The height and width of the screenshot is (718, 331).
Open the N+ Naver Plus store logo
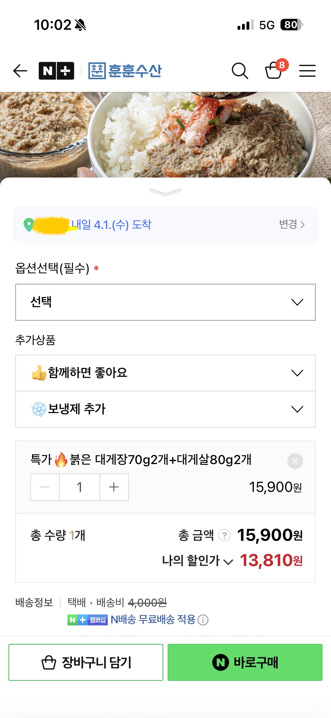pyautogui.click(x=56, y=71)
